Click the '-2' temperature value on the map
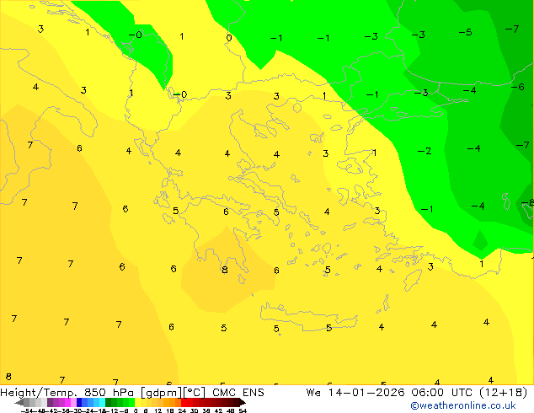The image size is (534, 413). pos(425,151)
